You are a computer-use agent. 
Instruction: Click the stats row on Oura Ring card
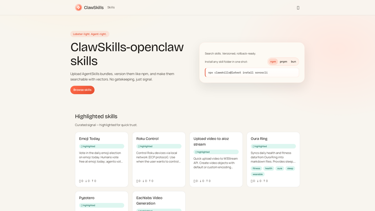click(x=259, y=181)
